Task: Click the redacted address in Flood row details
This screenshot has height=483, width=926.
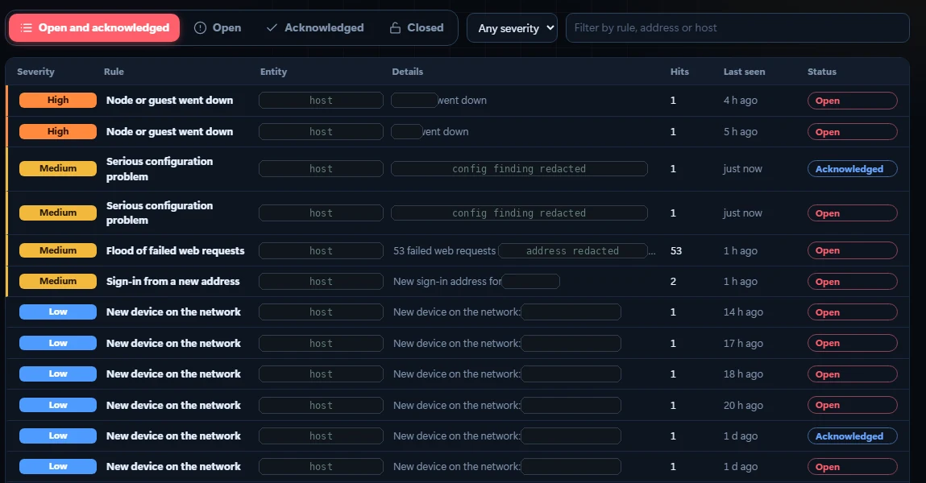Action: point(572,250)
